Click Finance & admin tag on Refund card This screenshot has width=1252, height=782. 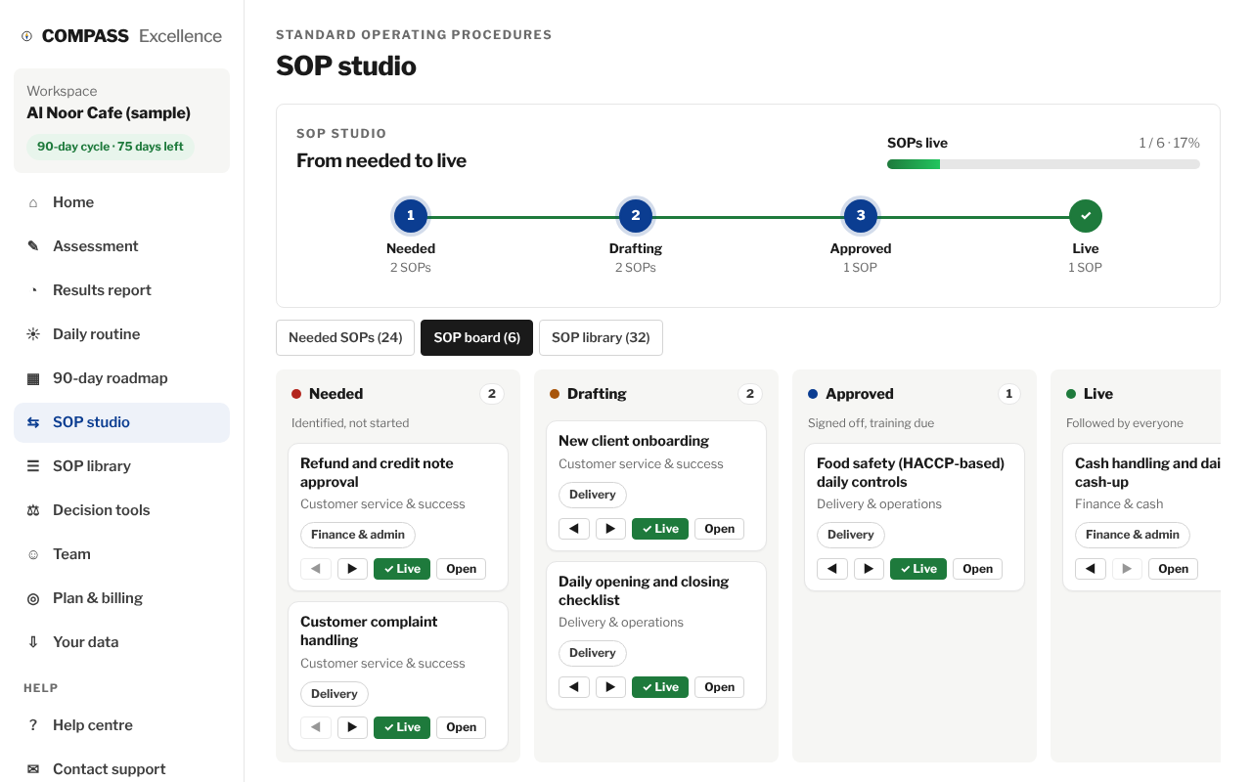tap(358, 535)
